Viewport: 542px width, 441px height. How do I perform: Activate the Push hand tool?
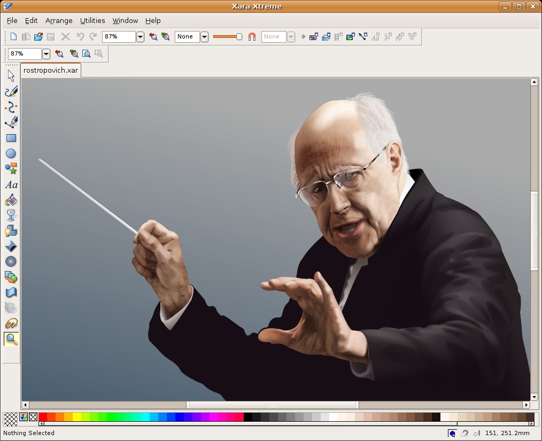tap(11, 323)
